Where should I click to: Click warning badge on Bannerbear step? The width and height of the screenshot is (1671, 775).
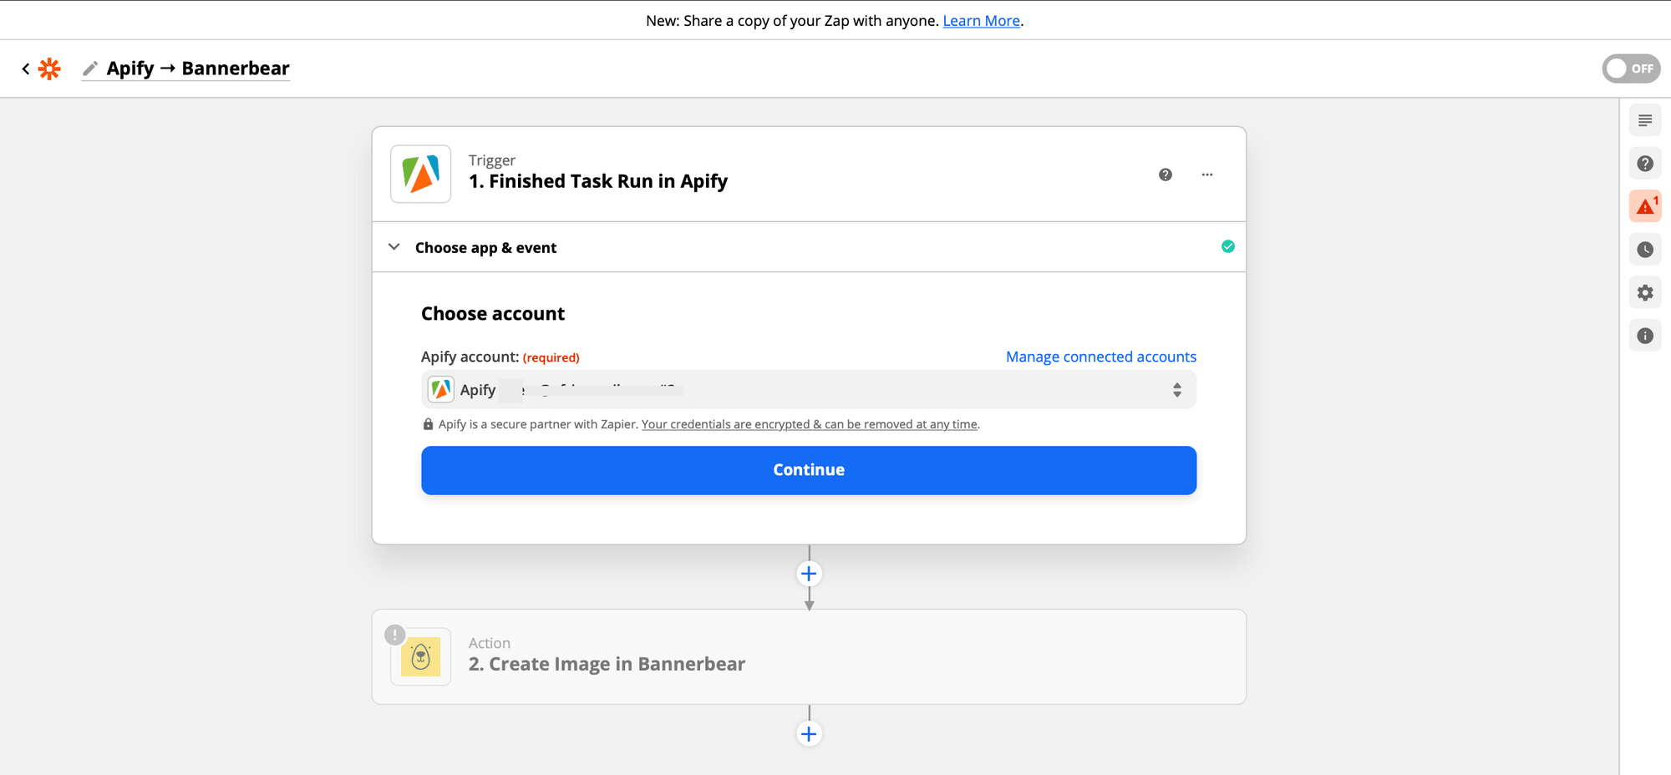pyautogui.click(x=395, y=635)
